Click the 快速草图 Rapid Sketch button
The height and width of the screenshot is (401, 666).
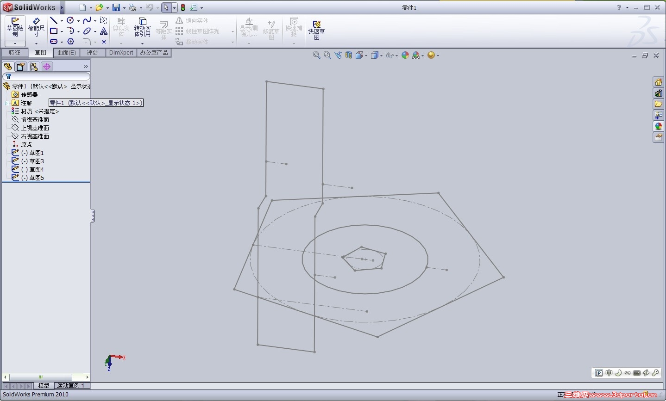click(317, 30)
